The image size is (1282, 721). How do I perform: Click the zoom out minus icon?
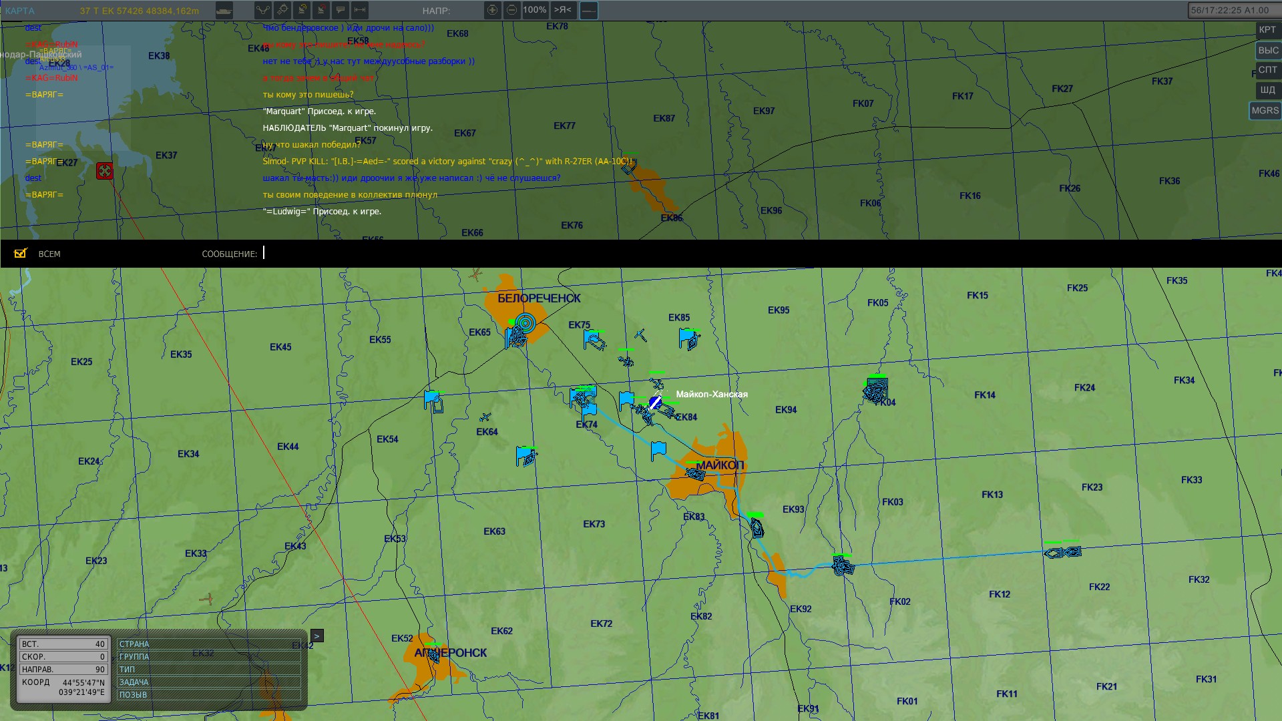(511, 10)
